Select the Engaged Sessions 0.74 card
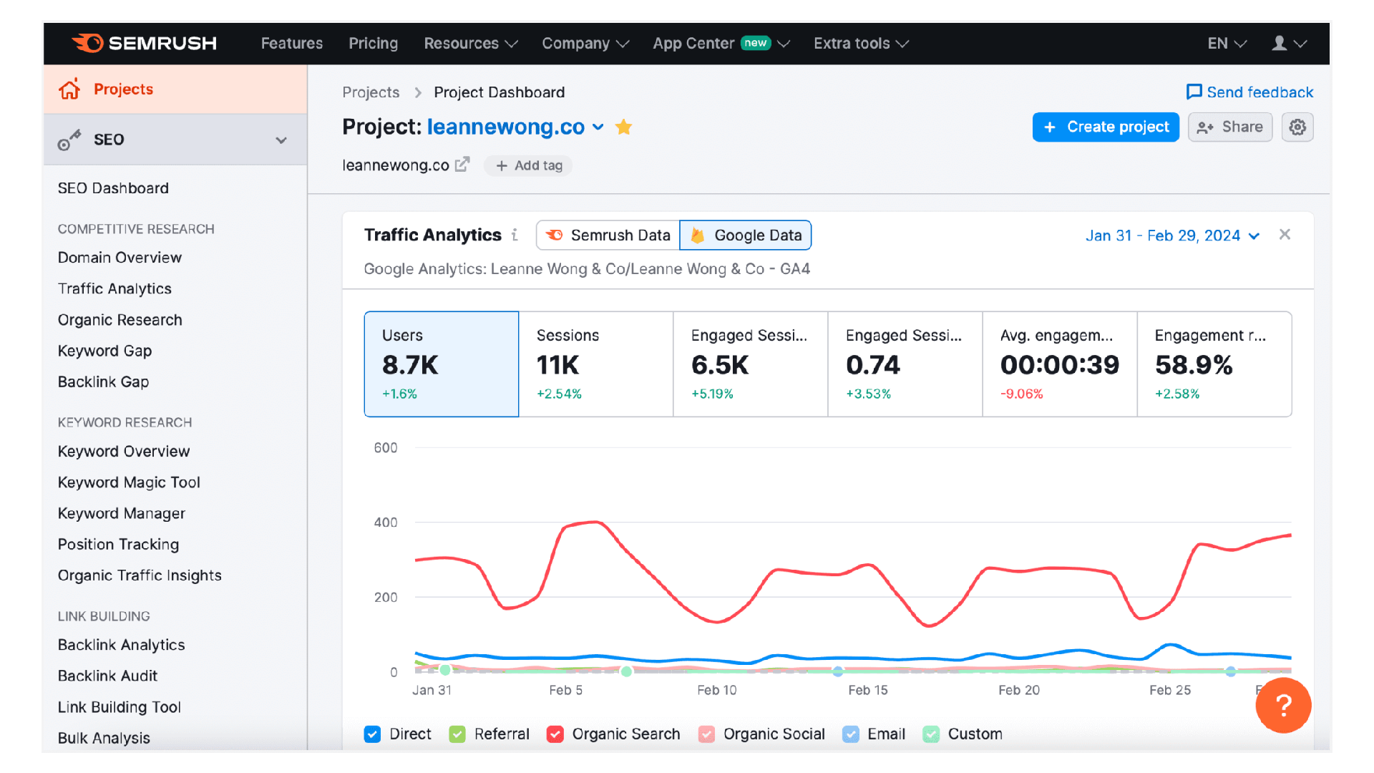The height and width of the screenshot is (773, 1374). click(905, 364)
